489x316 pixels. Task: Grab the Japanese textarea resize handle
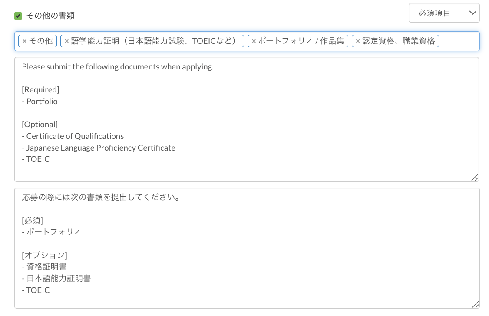click(x=475, y=304)
